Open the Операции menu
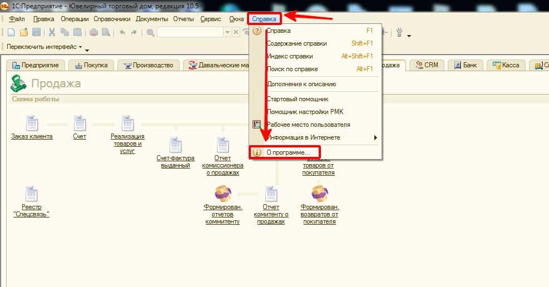Image resolution: width=549 pixels, height=287 pixels. pos(75,19)
